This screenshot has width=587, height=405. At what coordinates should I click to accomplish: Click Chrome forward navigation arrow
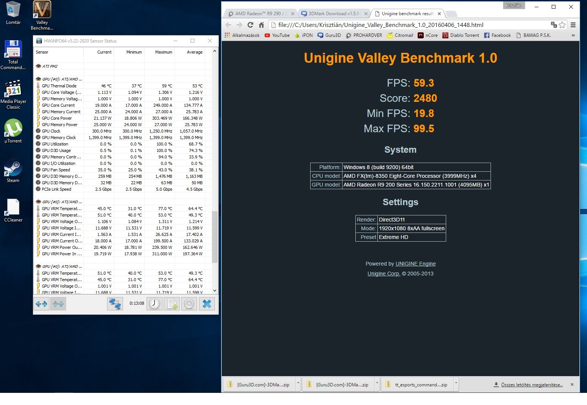[x=239, y=25]
